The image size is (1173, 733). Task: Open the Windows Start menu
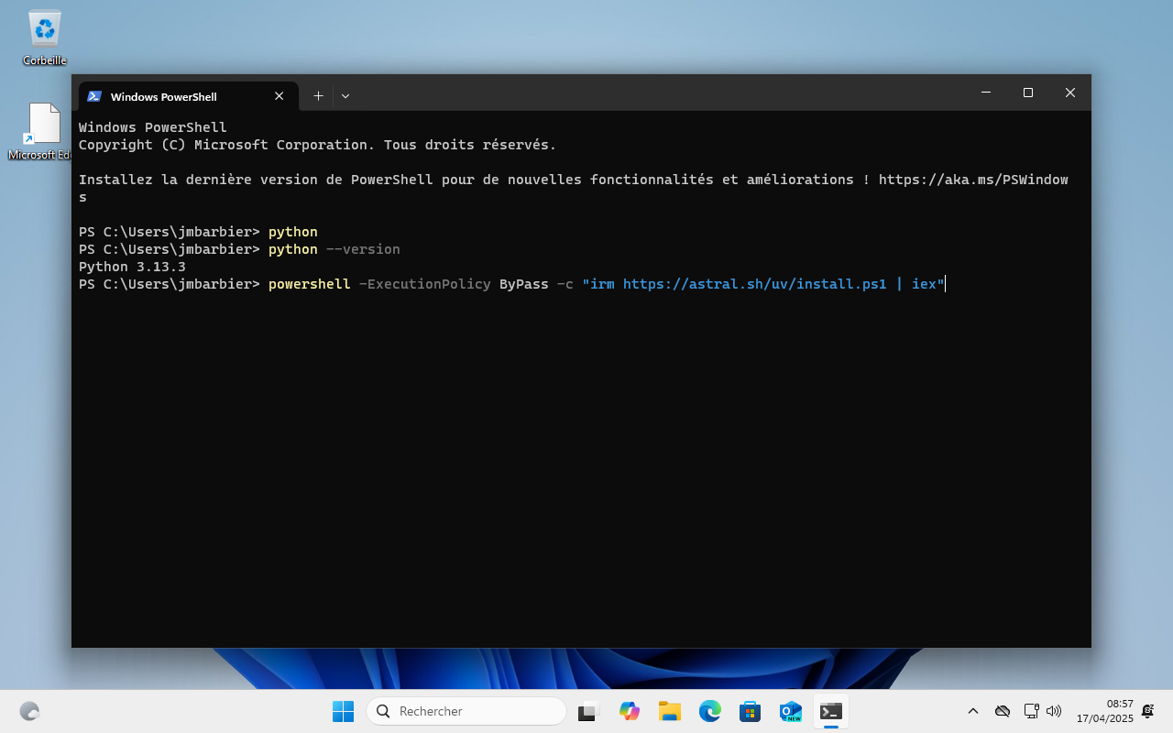(343, 711)
